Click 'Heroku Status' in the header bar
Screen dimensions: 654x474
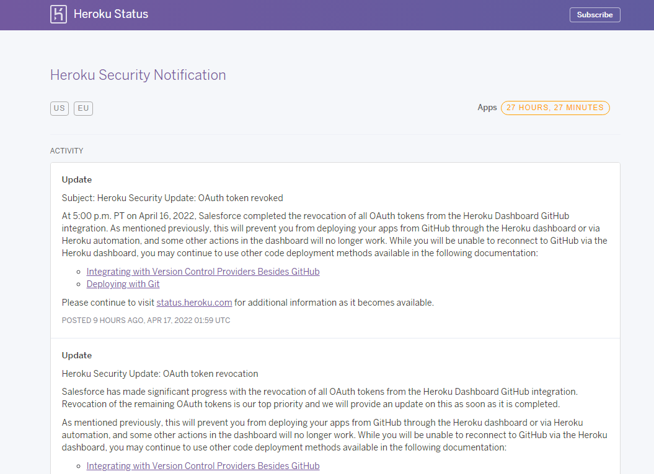112,14
